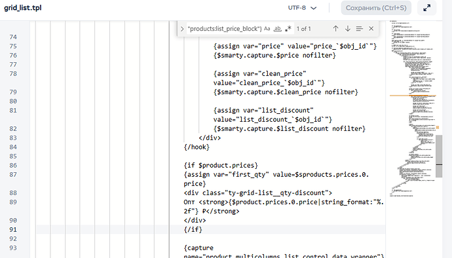Click the {capture line 93

pos(198,248)
